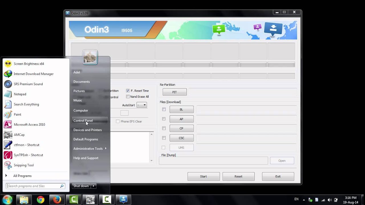Expand the Shut down options arrow
The width and height of the screenshot is (365, 205).
coord(94,186)
